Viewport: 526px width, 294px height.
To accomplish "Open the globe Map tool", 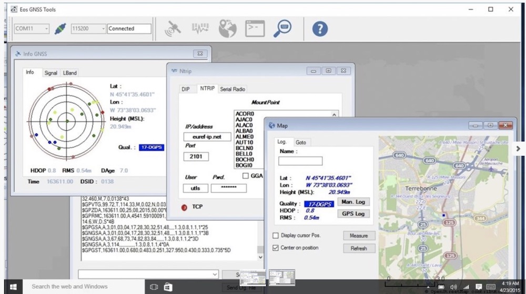I will pos(227,28).
